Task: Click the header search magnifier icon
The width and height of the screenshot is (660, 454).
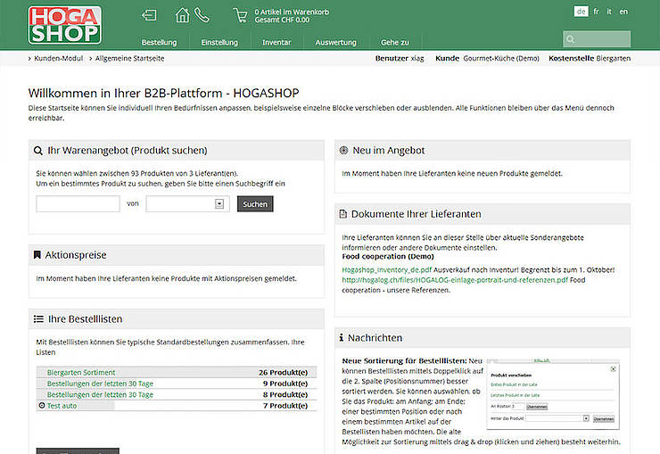Action: [570, 39]
